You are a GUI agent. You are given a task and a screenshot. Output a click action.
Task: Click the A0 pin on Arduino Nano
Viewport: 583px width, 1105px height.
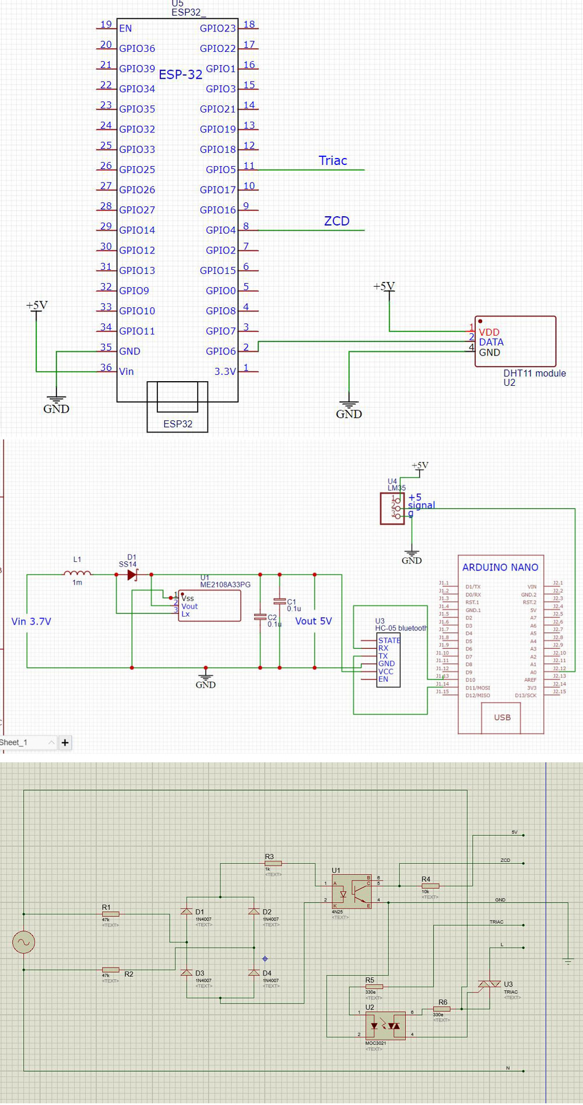coord(533,673)
